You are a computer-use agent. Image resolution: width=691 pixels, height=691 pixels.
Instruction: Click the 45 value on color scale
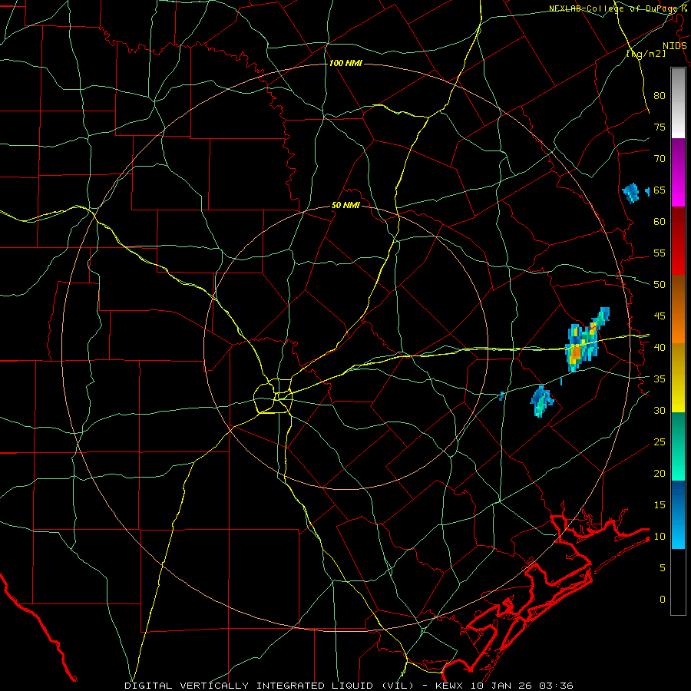pyautogui.click(x=660, y=316)
